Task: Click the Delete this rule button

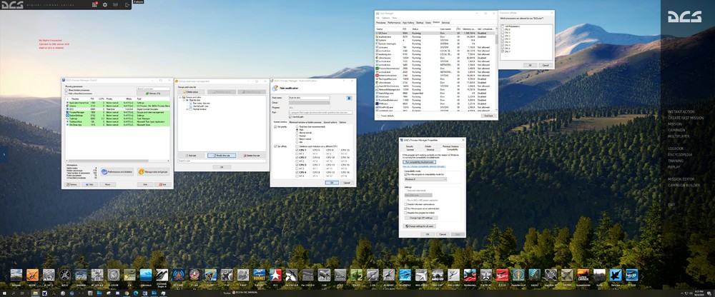Action: point(251,155)
